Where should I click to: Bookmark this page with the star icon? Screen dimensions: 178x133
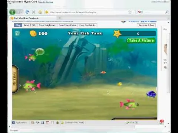[130, 12]
